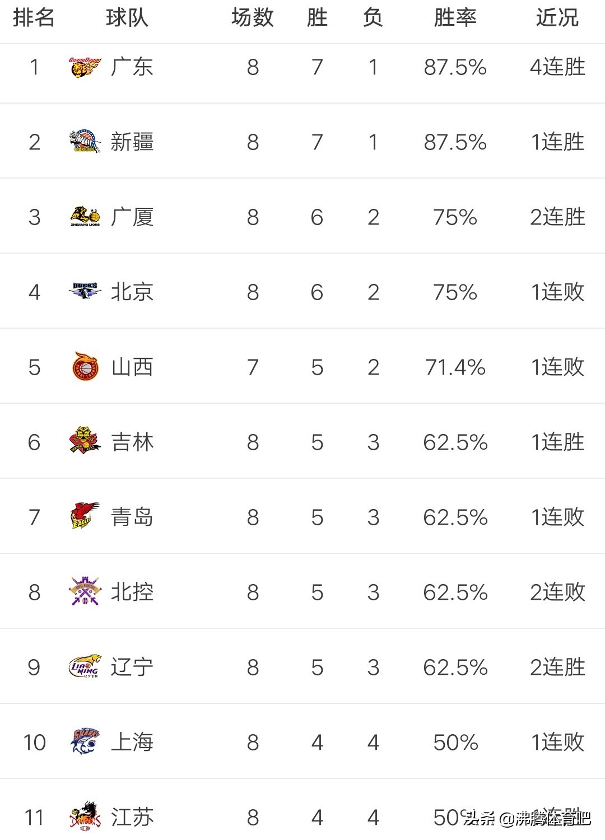
Task: Click the Guangdong tigers team logo
Action: 85,67
